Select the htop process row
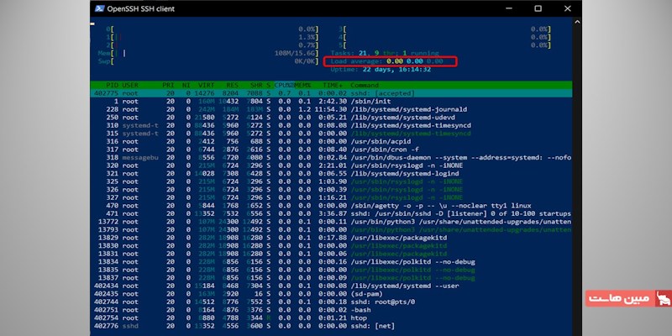This screenshot has height=336, width=672. [331, 318]
